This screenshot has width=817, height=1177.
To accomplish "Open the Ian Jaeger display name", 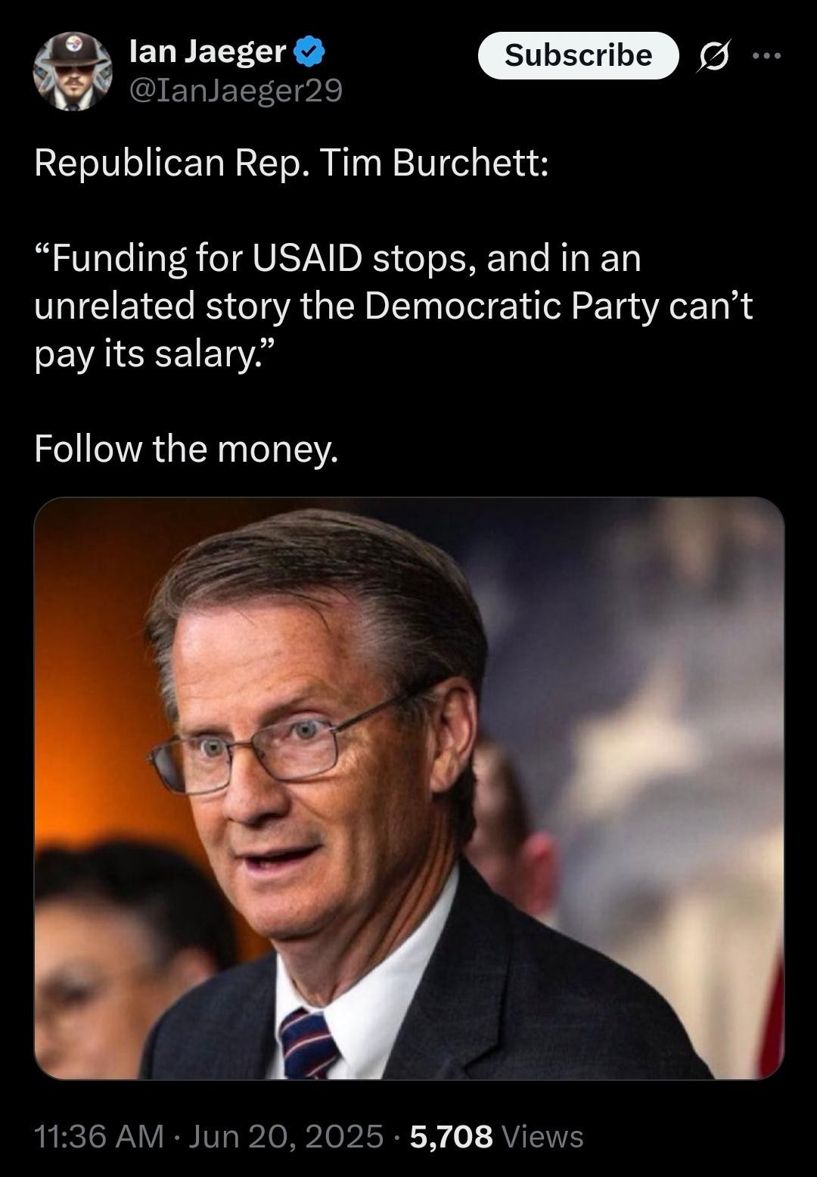I will coord(207,51).
